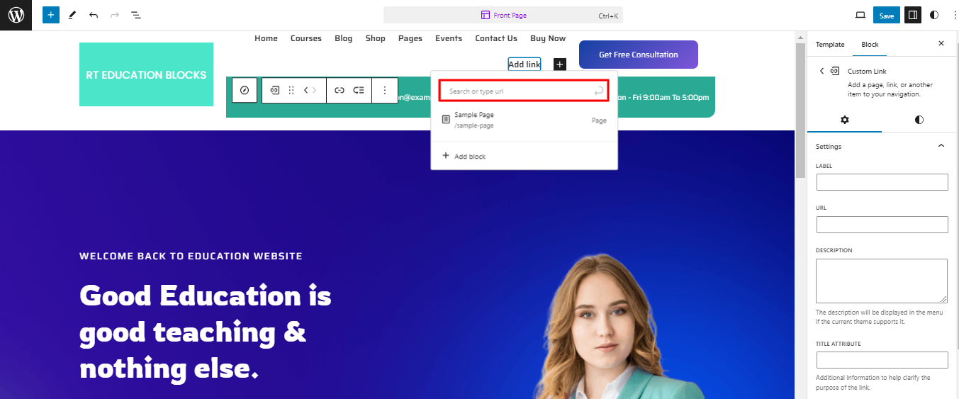Click the Shop menu item
The width and height of the screenshot is (959, 399).
click(375, 38)
